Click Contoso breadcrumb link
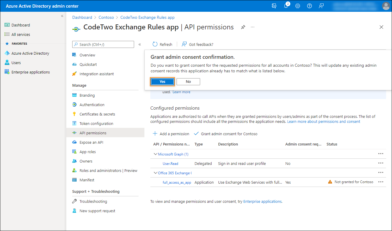 (x=106, y=17)
